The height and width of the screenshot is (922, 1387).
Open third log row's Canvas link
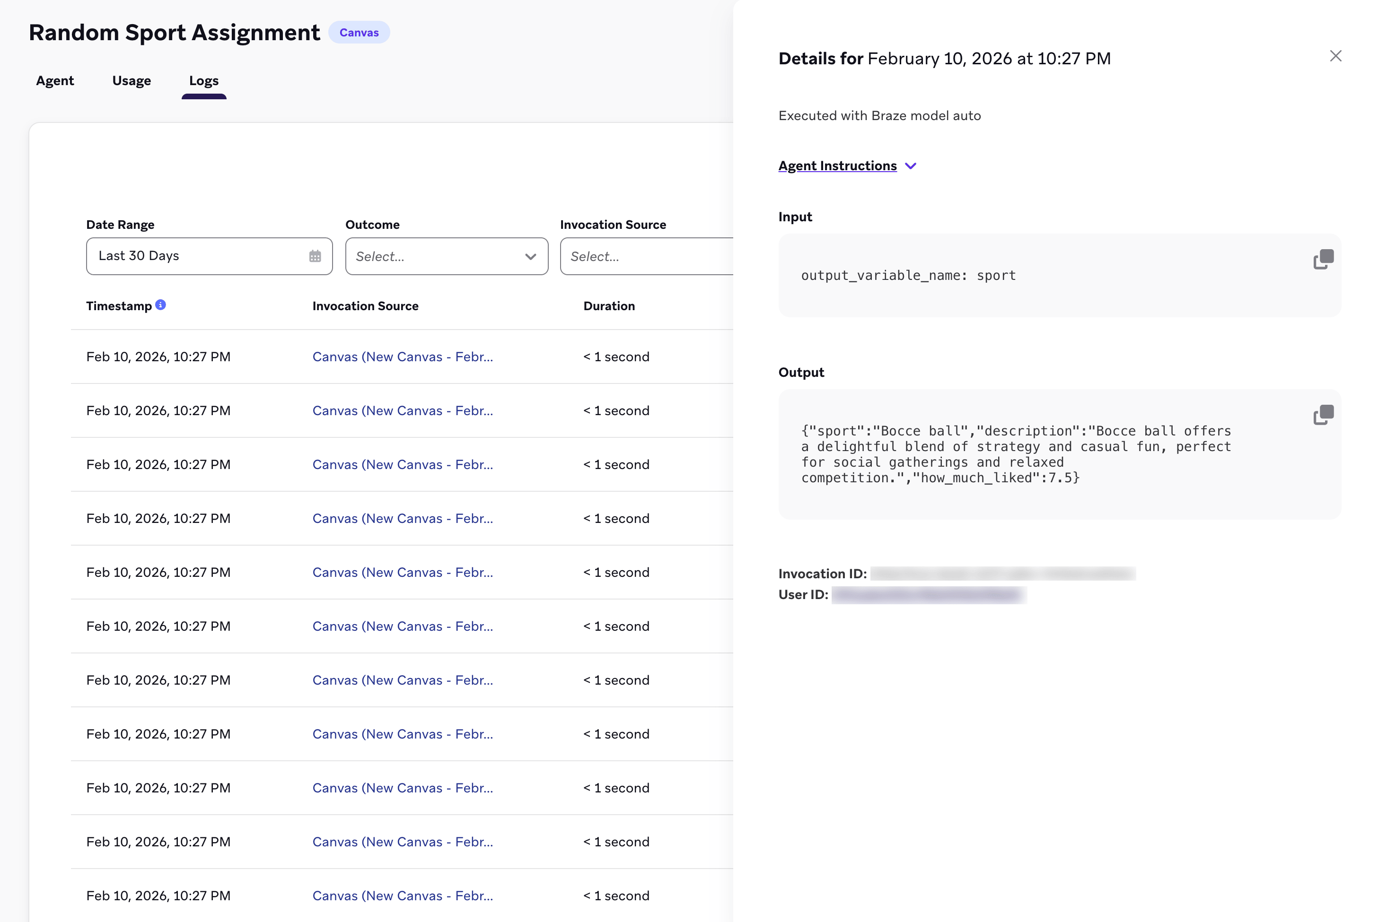[x=403, y=464]
